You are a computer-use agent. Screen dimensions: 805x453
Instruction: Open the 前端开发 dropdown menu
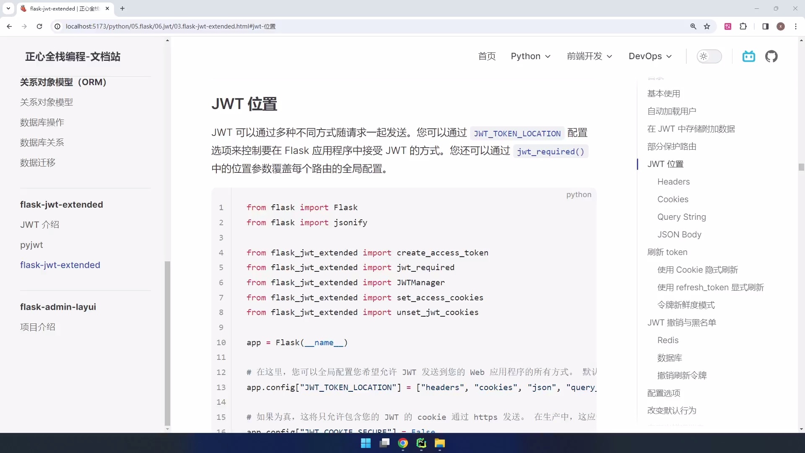click(x=589, y=56)
